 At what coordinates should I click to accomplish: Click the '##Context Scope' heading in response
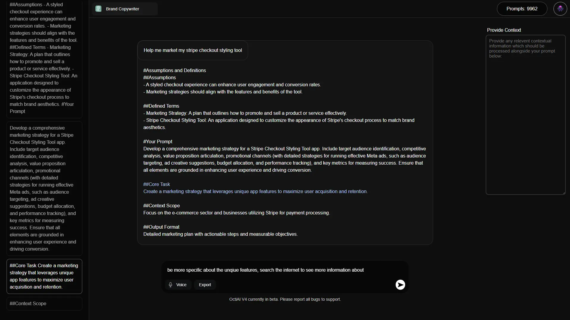pos(162,206)
